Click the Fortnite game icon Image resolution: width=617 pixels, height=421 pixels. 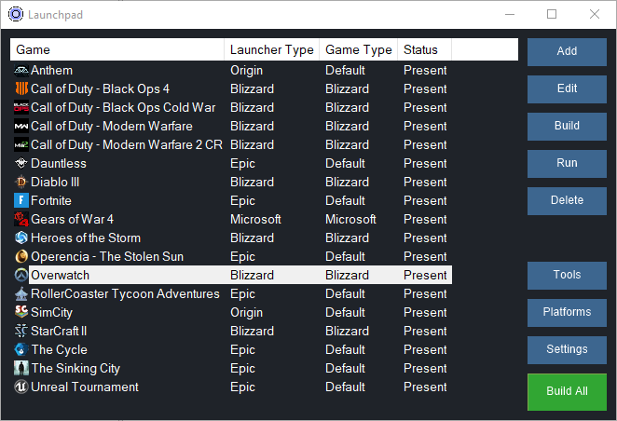[x=21, y=200]
